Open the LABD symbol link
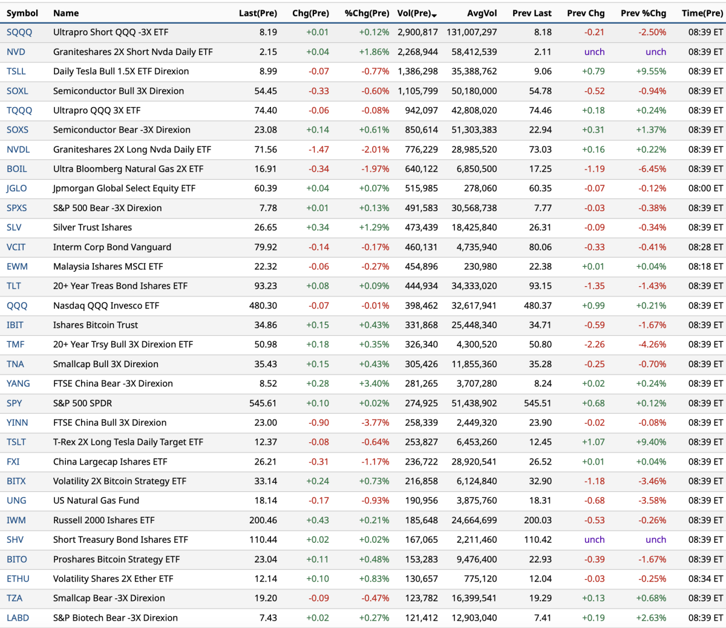726x628 pixels. pos(18,618)
